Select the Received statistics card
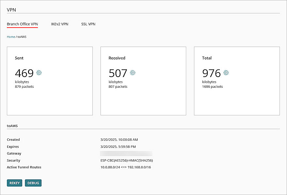Image resolution: width=287 pixels, height=195 pixels. pos(143,81)
